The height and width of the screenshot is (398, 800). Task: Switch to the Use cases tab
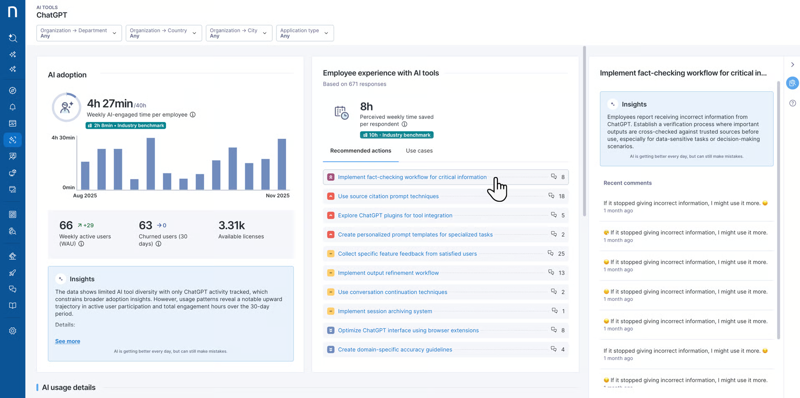tap(419, 151)
